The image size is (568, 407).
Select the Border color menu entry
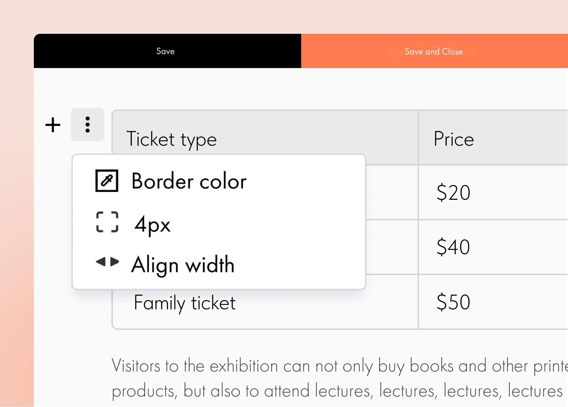(x=189, y=181)
